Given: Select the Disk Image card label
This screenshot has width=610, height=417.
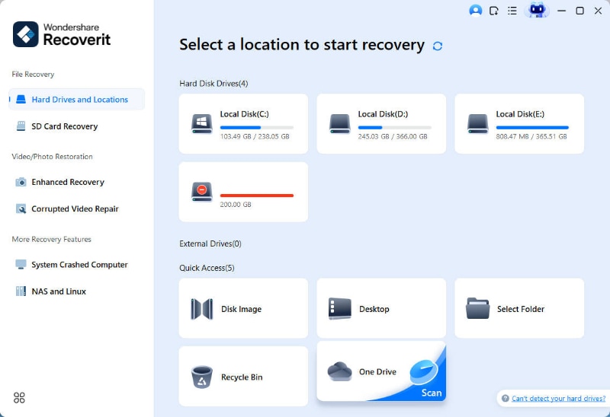Looking at the screenshot, I should click(241, 309).
